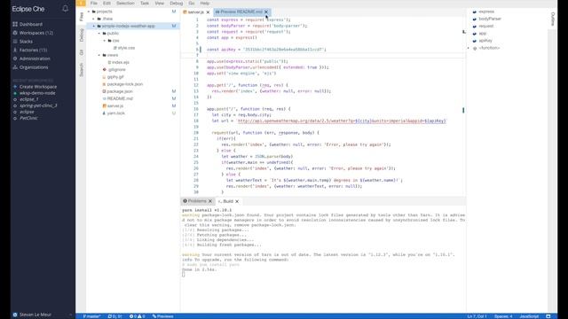Collapse the simple-nodejs-weather-app folder

(x=94, y=26)
